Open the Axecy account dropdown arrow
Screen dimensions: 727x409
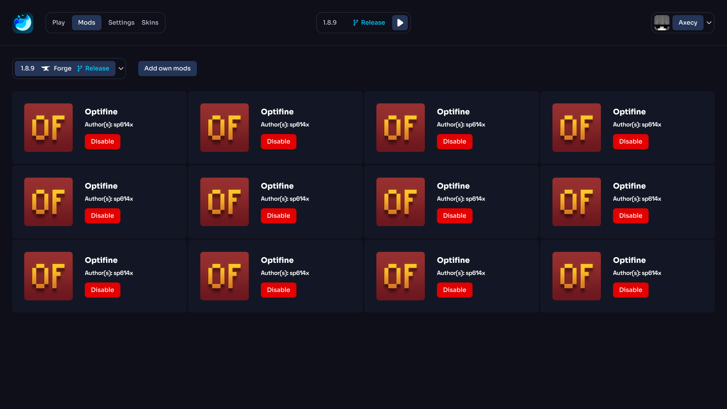709,23
